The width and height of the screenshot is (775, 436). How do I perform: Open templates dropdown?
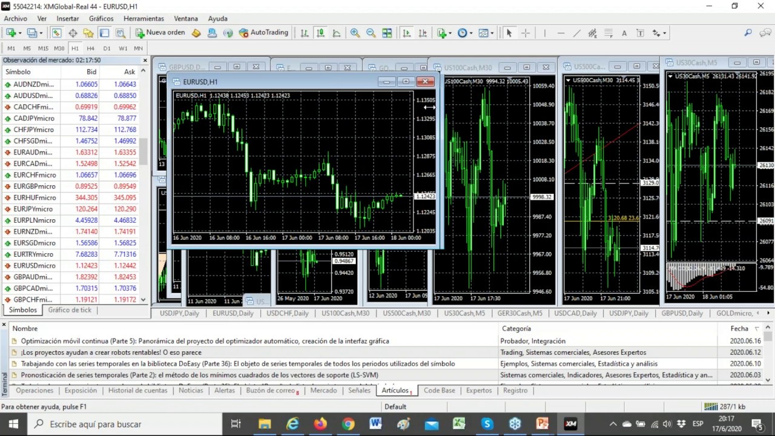492,33
